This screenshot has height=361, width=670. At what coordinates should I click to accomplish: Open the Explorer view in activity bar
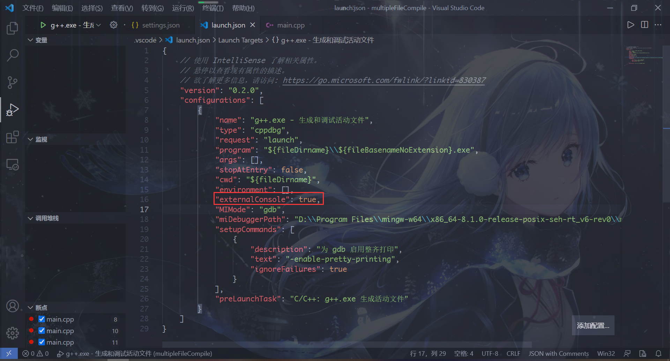click(x=13, y=28)
